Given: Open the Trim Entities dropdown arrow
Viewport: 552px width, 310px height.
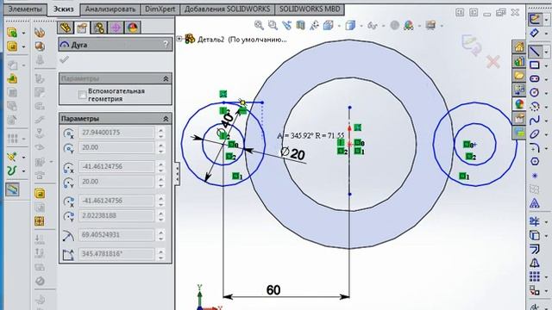Looking at the screenshot, I should [546, 222].
